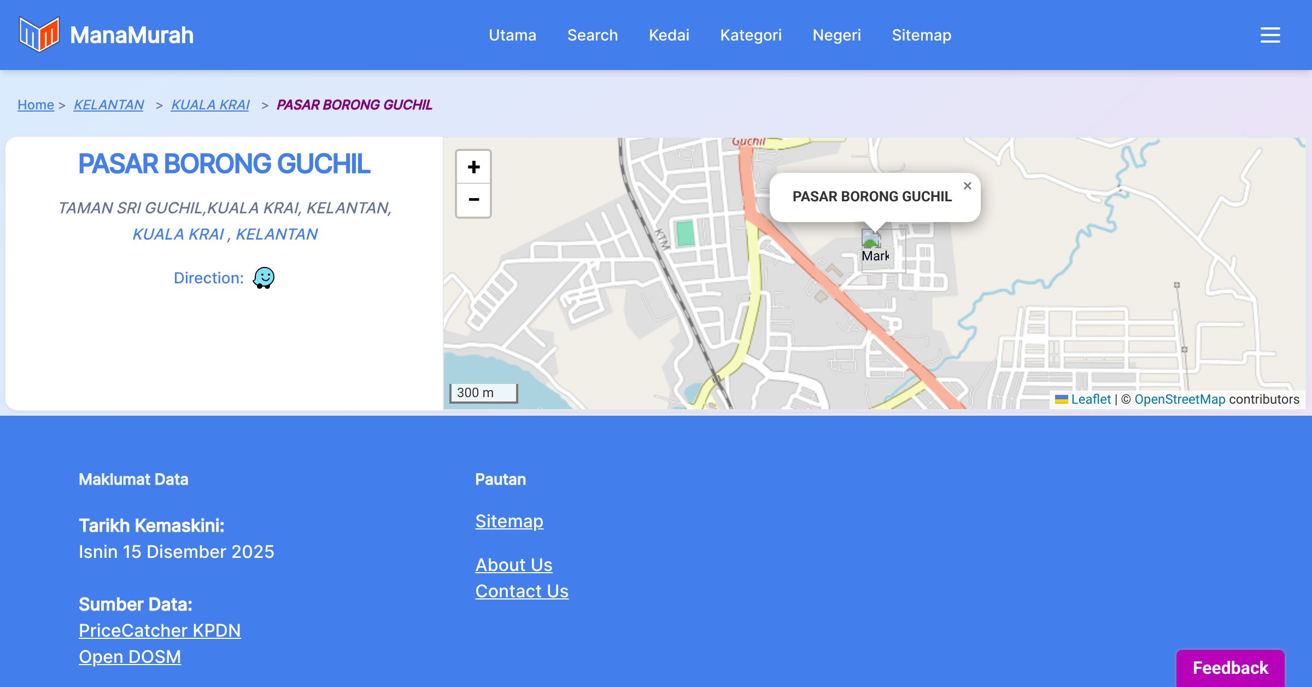Click the KELANTAN breadcrumb link

109,104
